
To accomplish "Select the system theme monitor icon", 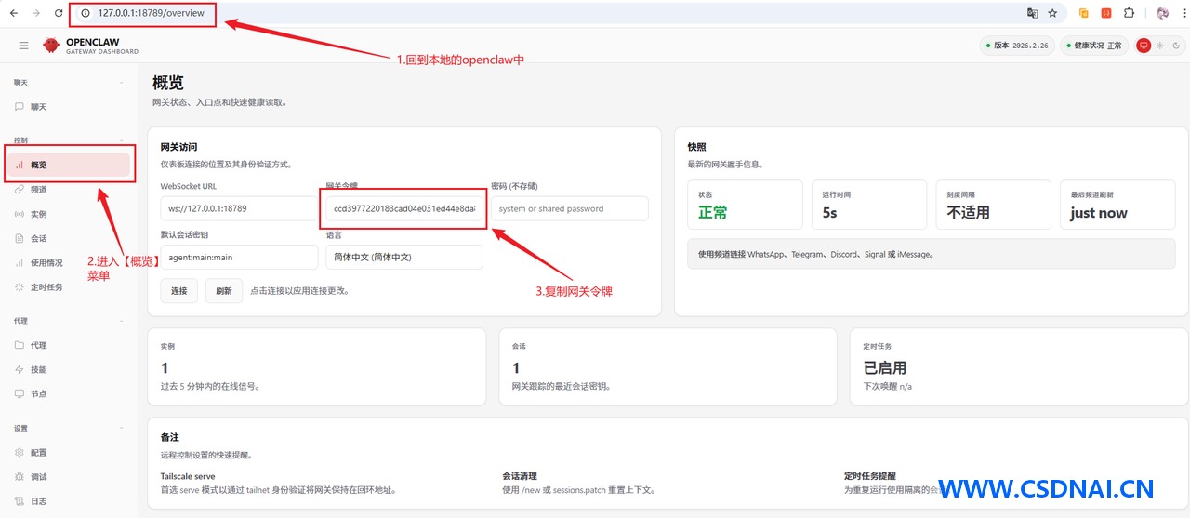I will click(1144, 46).
